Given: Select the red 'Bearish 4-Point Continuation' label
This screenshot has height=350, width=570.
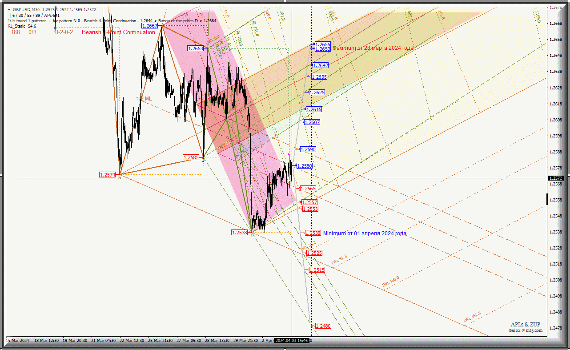Looking at the screenshot, I should click(x=118, y=32).
